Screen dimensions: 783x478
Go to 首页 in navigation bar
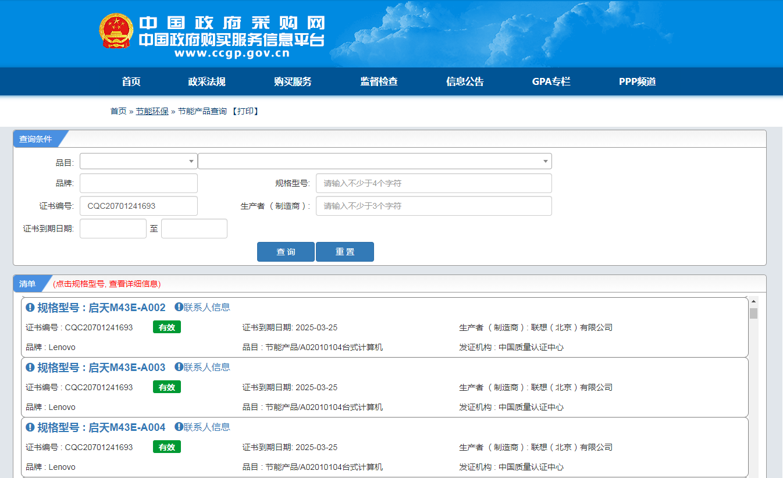point(131,81)
